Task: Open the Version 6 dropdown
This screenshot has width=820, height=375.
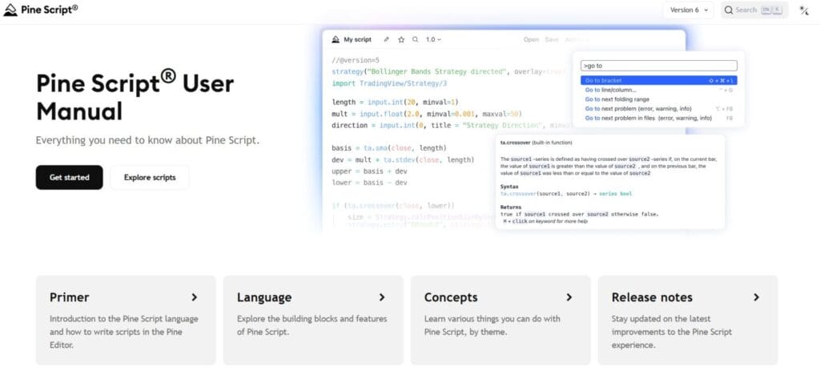Action: coord(688,10)
